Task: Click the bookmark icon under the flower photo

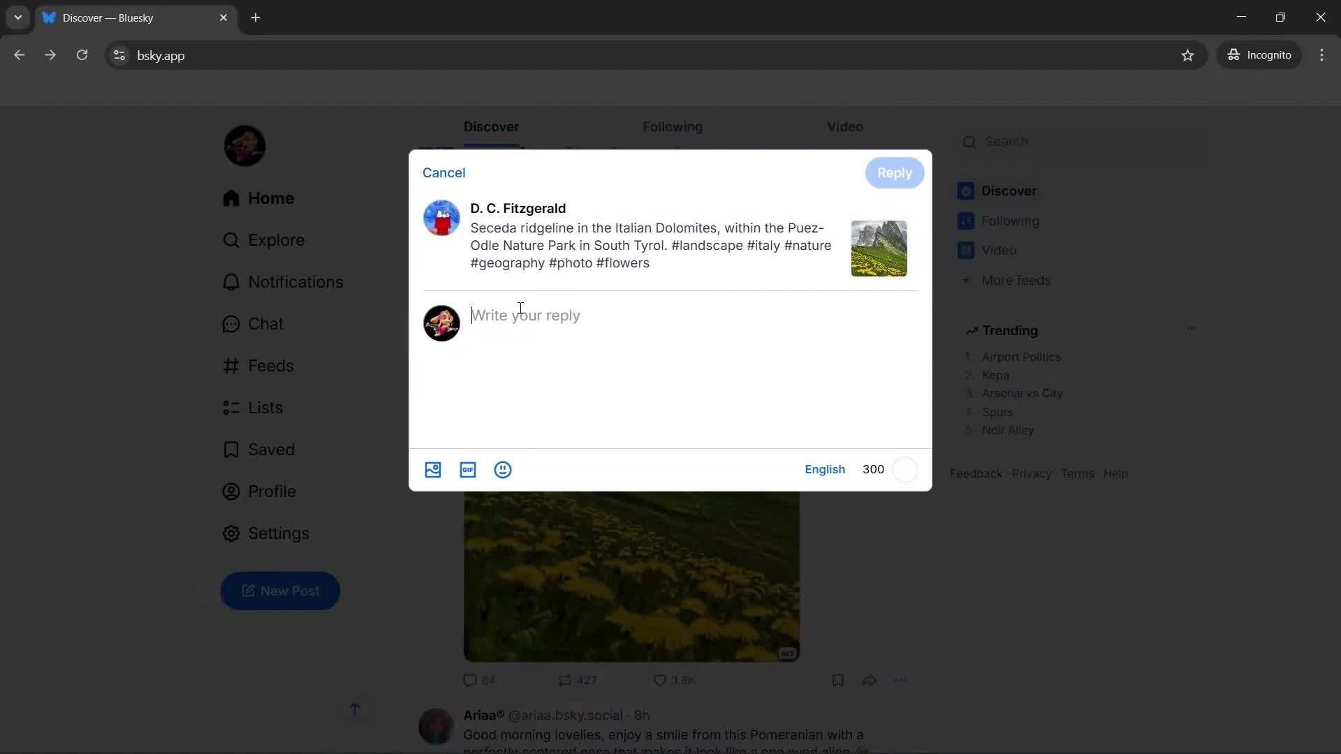Action: pos(837,679)
